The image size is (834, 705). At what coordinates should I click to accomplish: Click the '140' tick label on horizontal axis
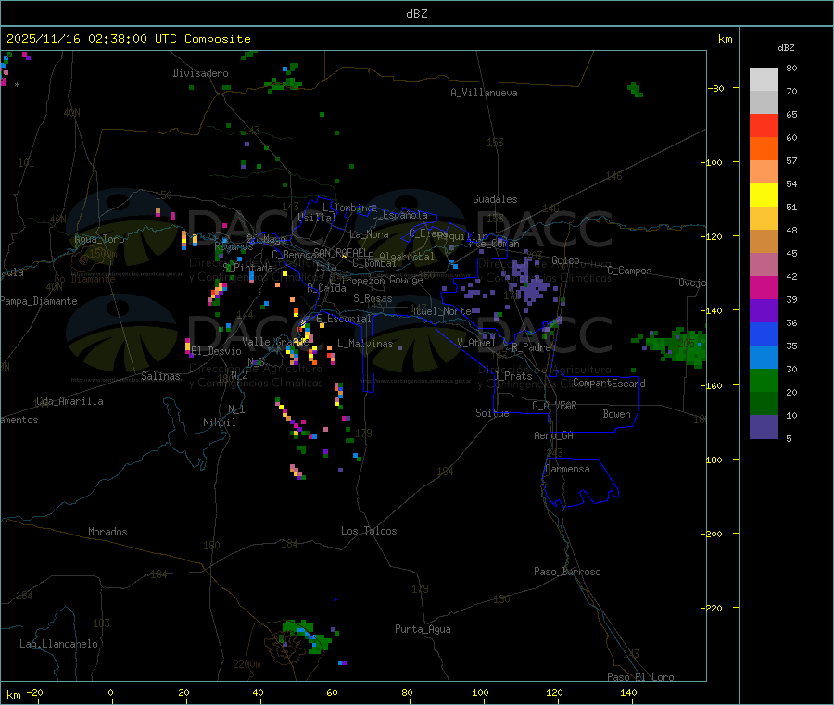pyautogui.click(x=628, y=692)
